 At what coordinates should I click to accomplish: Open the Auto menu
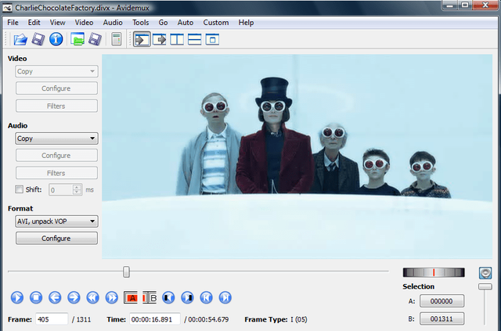[x=186, y=23]
